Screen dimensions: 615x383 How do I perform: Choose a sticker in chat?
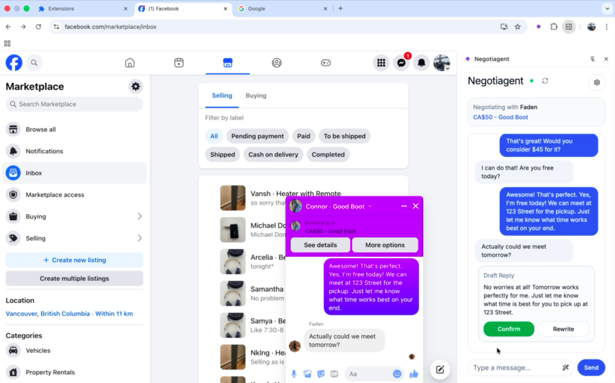pos(321,374)
